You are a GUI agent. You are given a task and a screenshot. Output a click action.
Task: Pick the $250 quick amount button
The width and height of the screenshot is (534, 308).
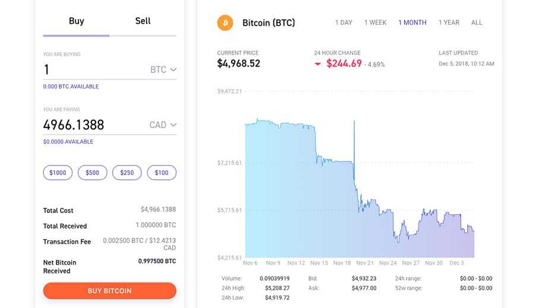pyautogui.click(x=127, y=173)
